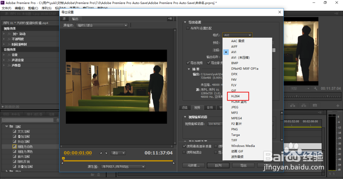
Task: Click the yellow playhead marker on export timeline
Action: coord(63,158)
